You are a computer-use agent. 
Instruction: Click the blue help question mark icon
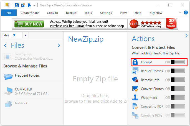click(186, 12)
